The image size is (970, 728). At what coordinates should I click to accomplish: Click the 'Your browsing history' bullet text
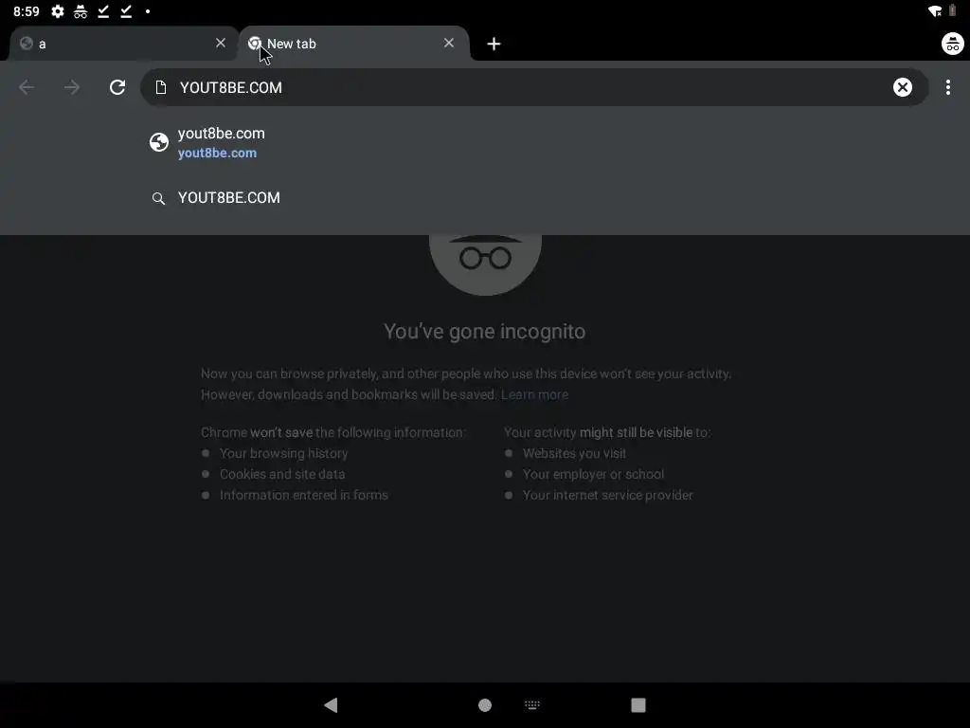[284, 453]
